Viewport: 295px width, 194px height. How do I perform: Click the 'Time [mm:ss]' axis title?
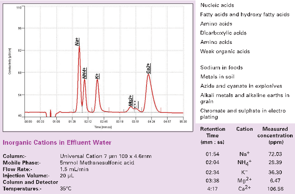click(x=104, y=126)
